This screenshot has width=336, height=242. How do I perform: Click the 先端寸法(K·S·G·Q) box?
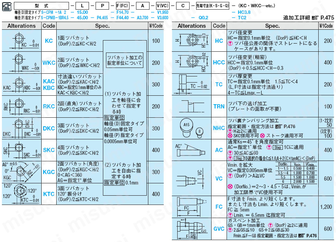click(x=213, y=6)
